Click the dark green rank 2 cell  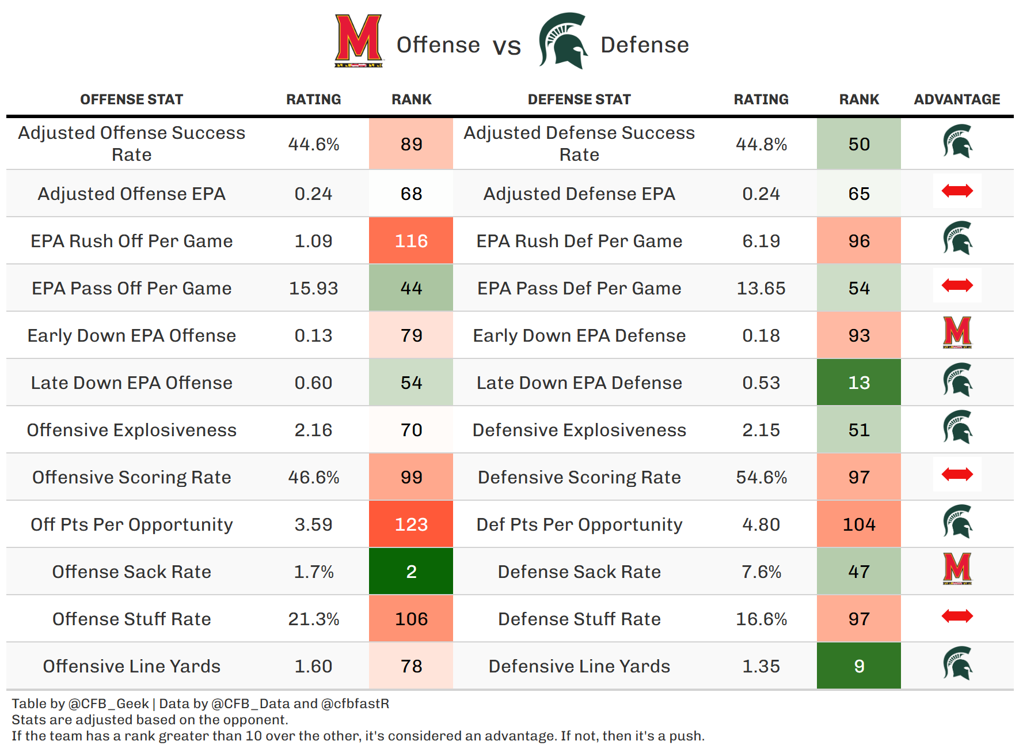pos(411,572)
